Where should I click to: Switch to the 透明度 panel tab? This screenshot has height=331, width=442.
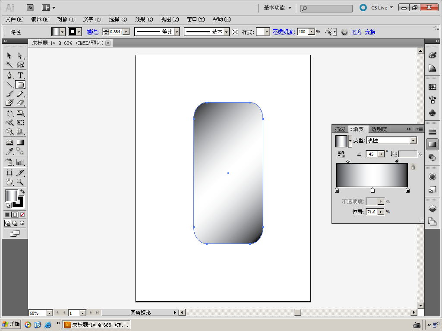[379, 129]
